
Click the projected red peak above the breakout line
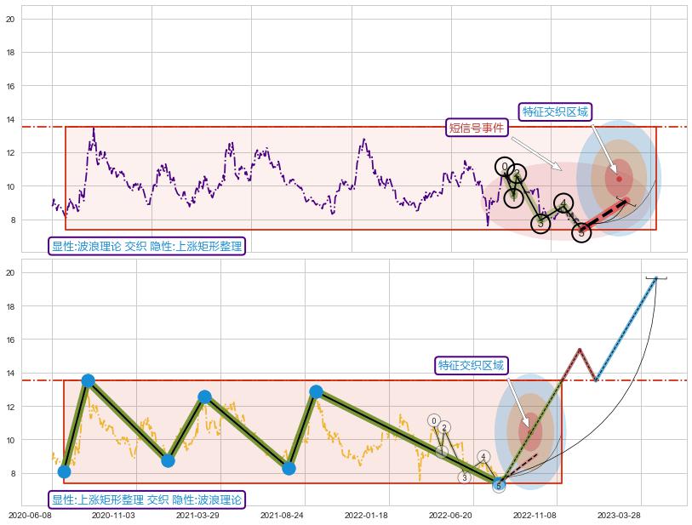click(580, 350)
